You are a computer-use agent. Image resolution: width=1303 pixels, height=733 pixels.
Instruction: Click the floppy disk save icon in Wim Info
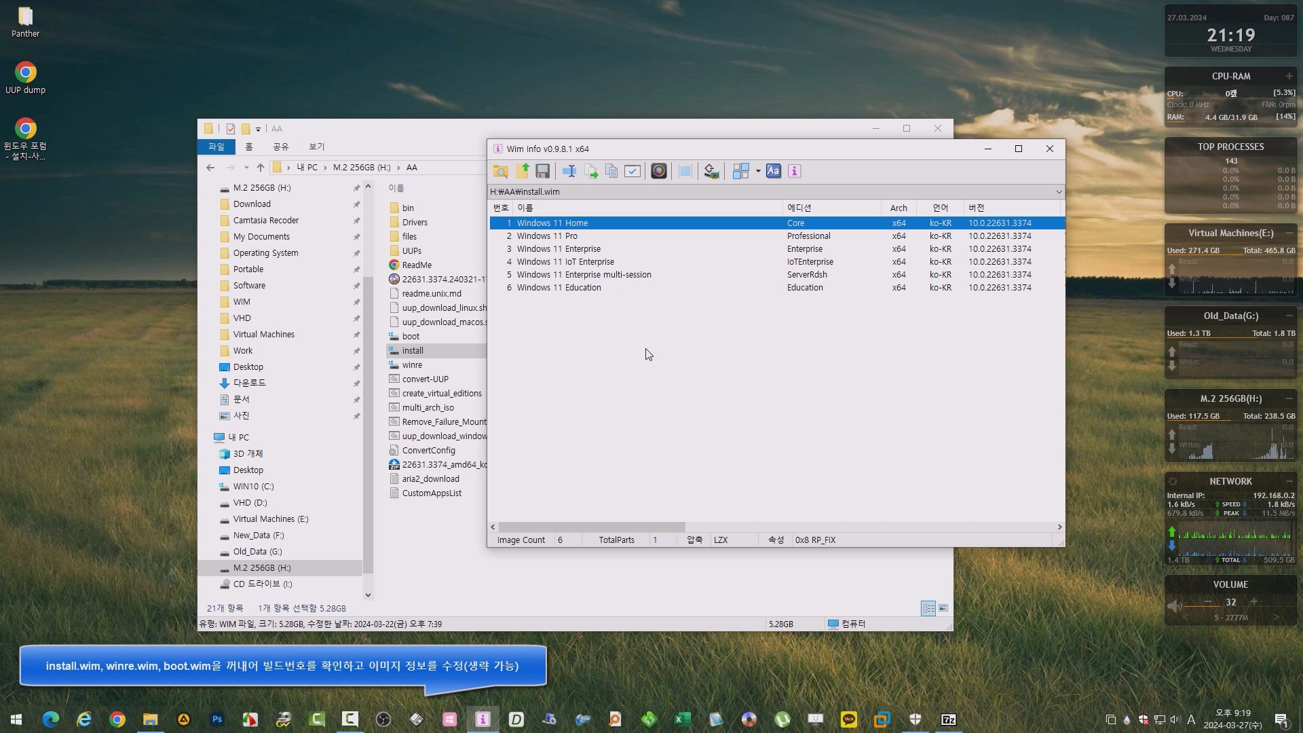click(542, 171)
